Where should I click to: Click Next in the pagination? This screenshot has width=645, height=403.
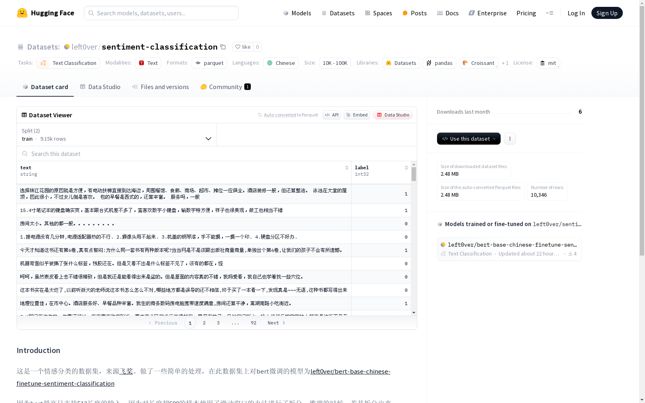277,323
